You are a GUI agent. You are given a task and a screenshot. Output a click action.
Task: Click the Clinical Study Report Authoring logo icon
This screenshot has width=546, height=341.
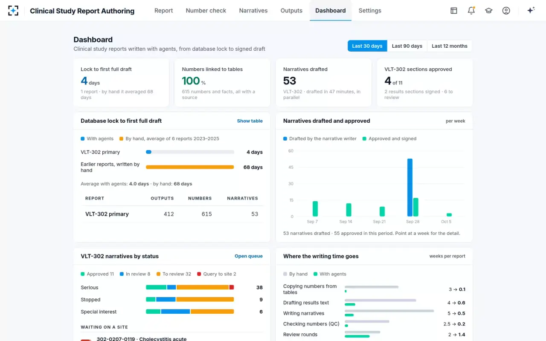pos(13,11)
